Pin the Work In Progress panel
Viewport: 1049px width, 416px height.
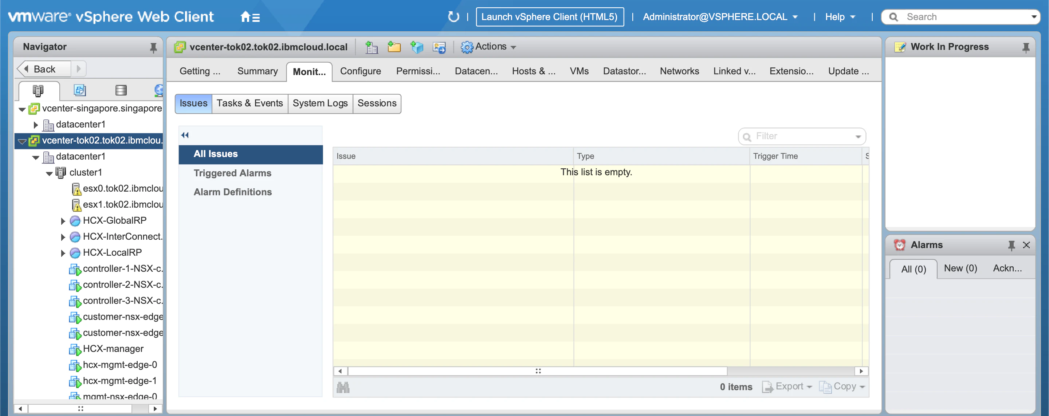(x=1026, y=47)
